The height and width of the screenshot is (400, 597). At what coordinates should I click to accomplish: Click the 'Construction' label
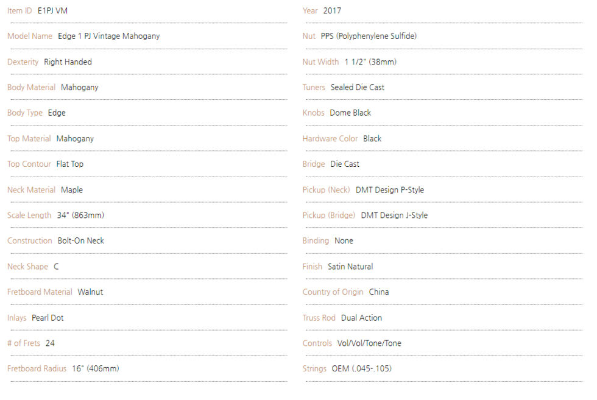(x=30, y=241)
